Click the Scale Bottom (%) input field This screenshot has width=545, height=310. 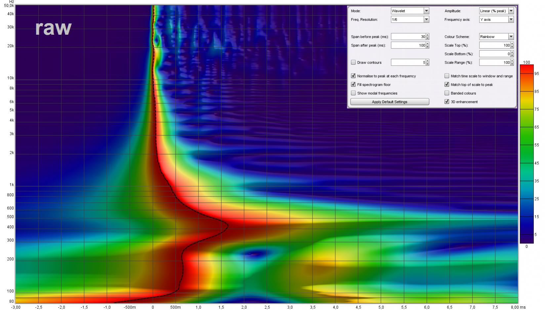495,54
